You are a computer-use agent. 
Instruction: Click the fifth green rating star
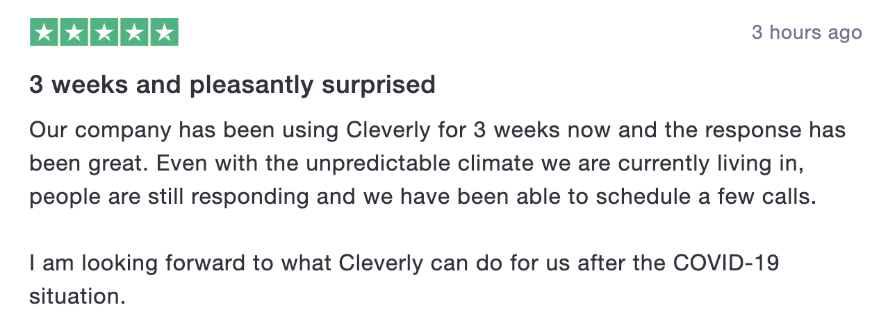(164, 32)
